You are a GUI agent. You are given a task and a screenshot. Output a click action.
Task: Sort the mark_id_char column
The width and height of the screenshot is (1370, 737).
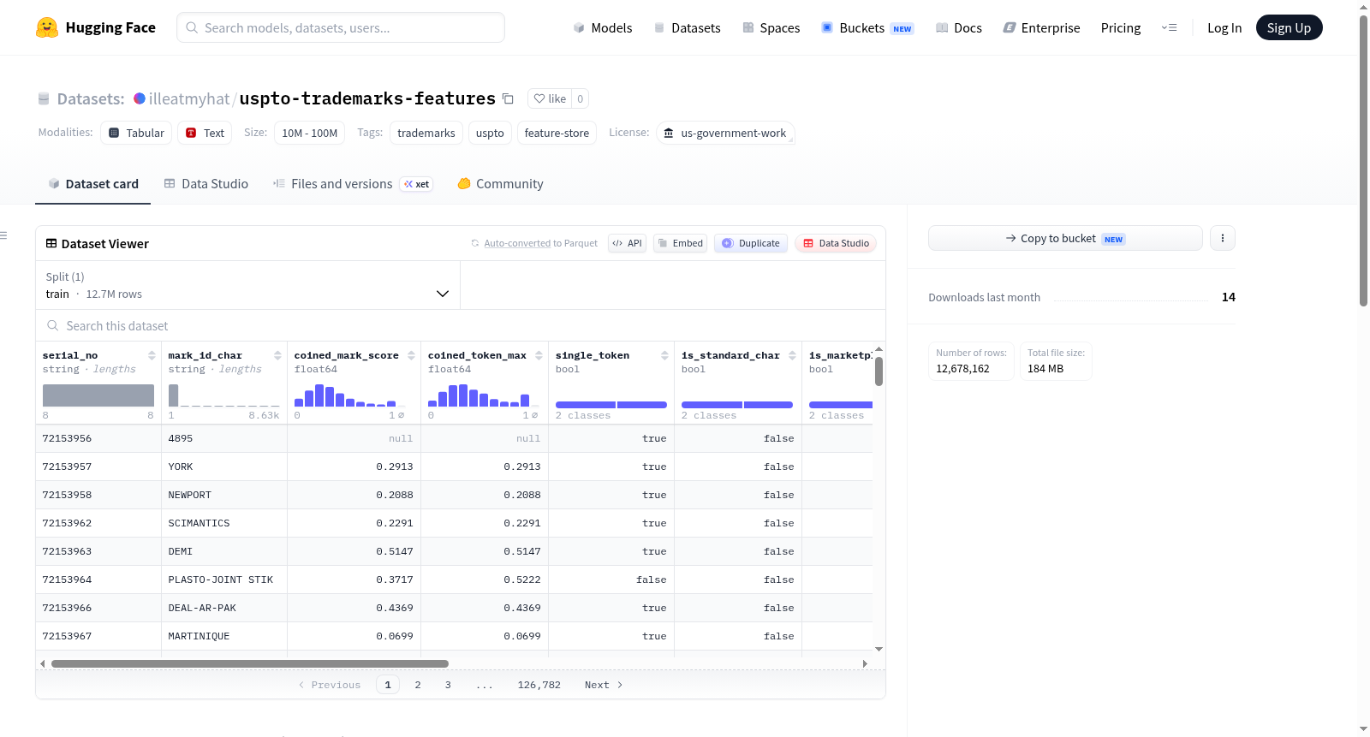point(277,355)
